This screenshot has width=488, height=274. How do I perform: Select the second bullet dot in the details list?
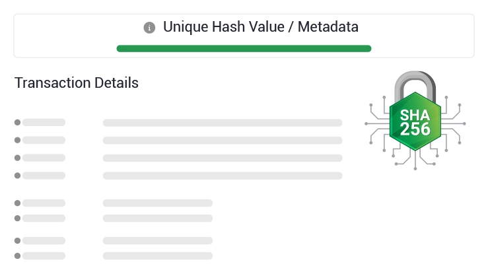click(18, 140)
